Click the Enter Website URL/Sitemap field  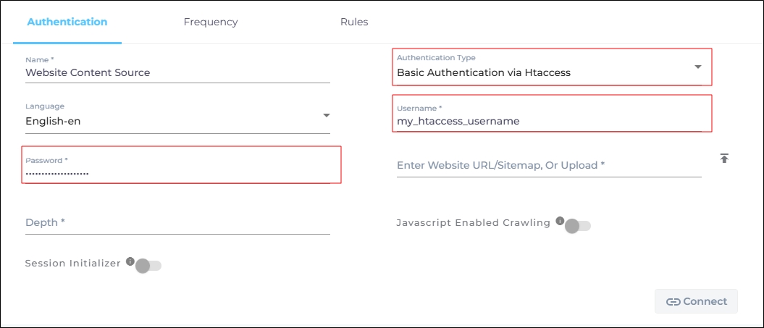pyautogui.click(x=548, y=165)
